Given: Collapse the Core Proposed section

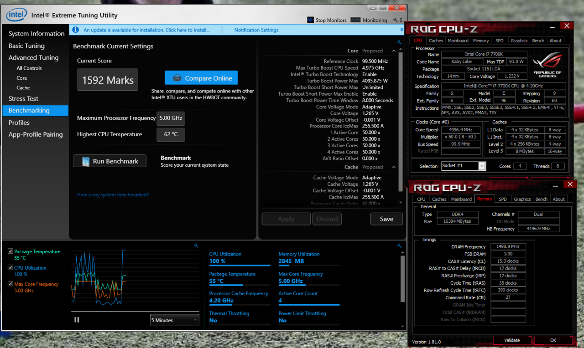Looking at the screenshot, I should pyautogui.click(x=394, y=51).
